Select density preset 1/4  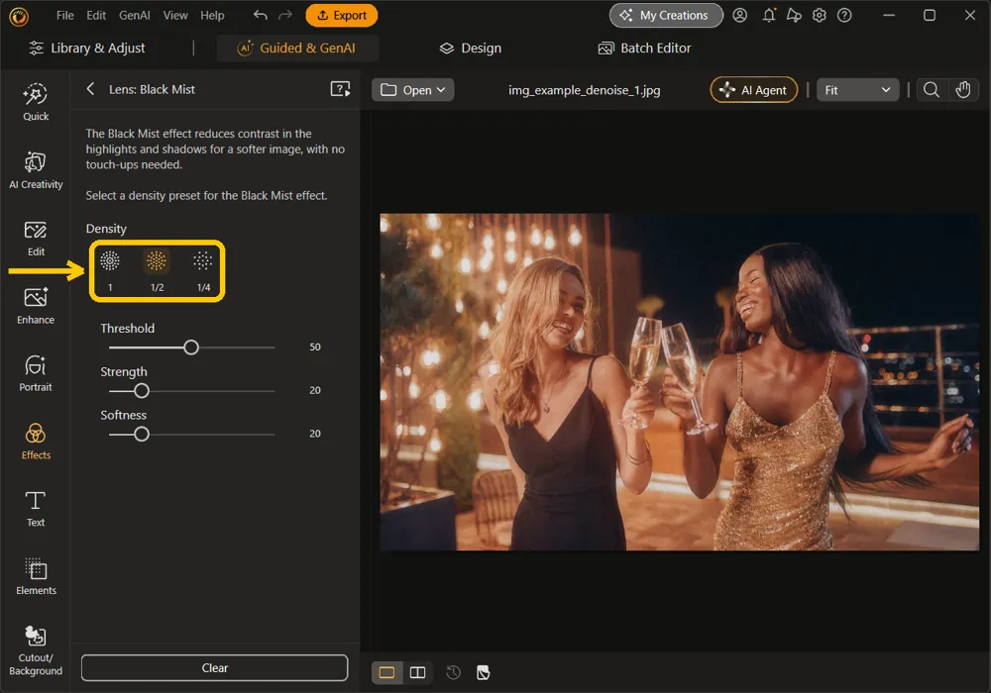tap(203, 271)
